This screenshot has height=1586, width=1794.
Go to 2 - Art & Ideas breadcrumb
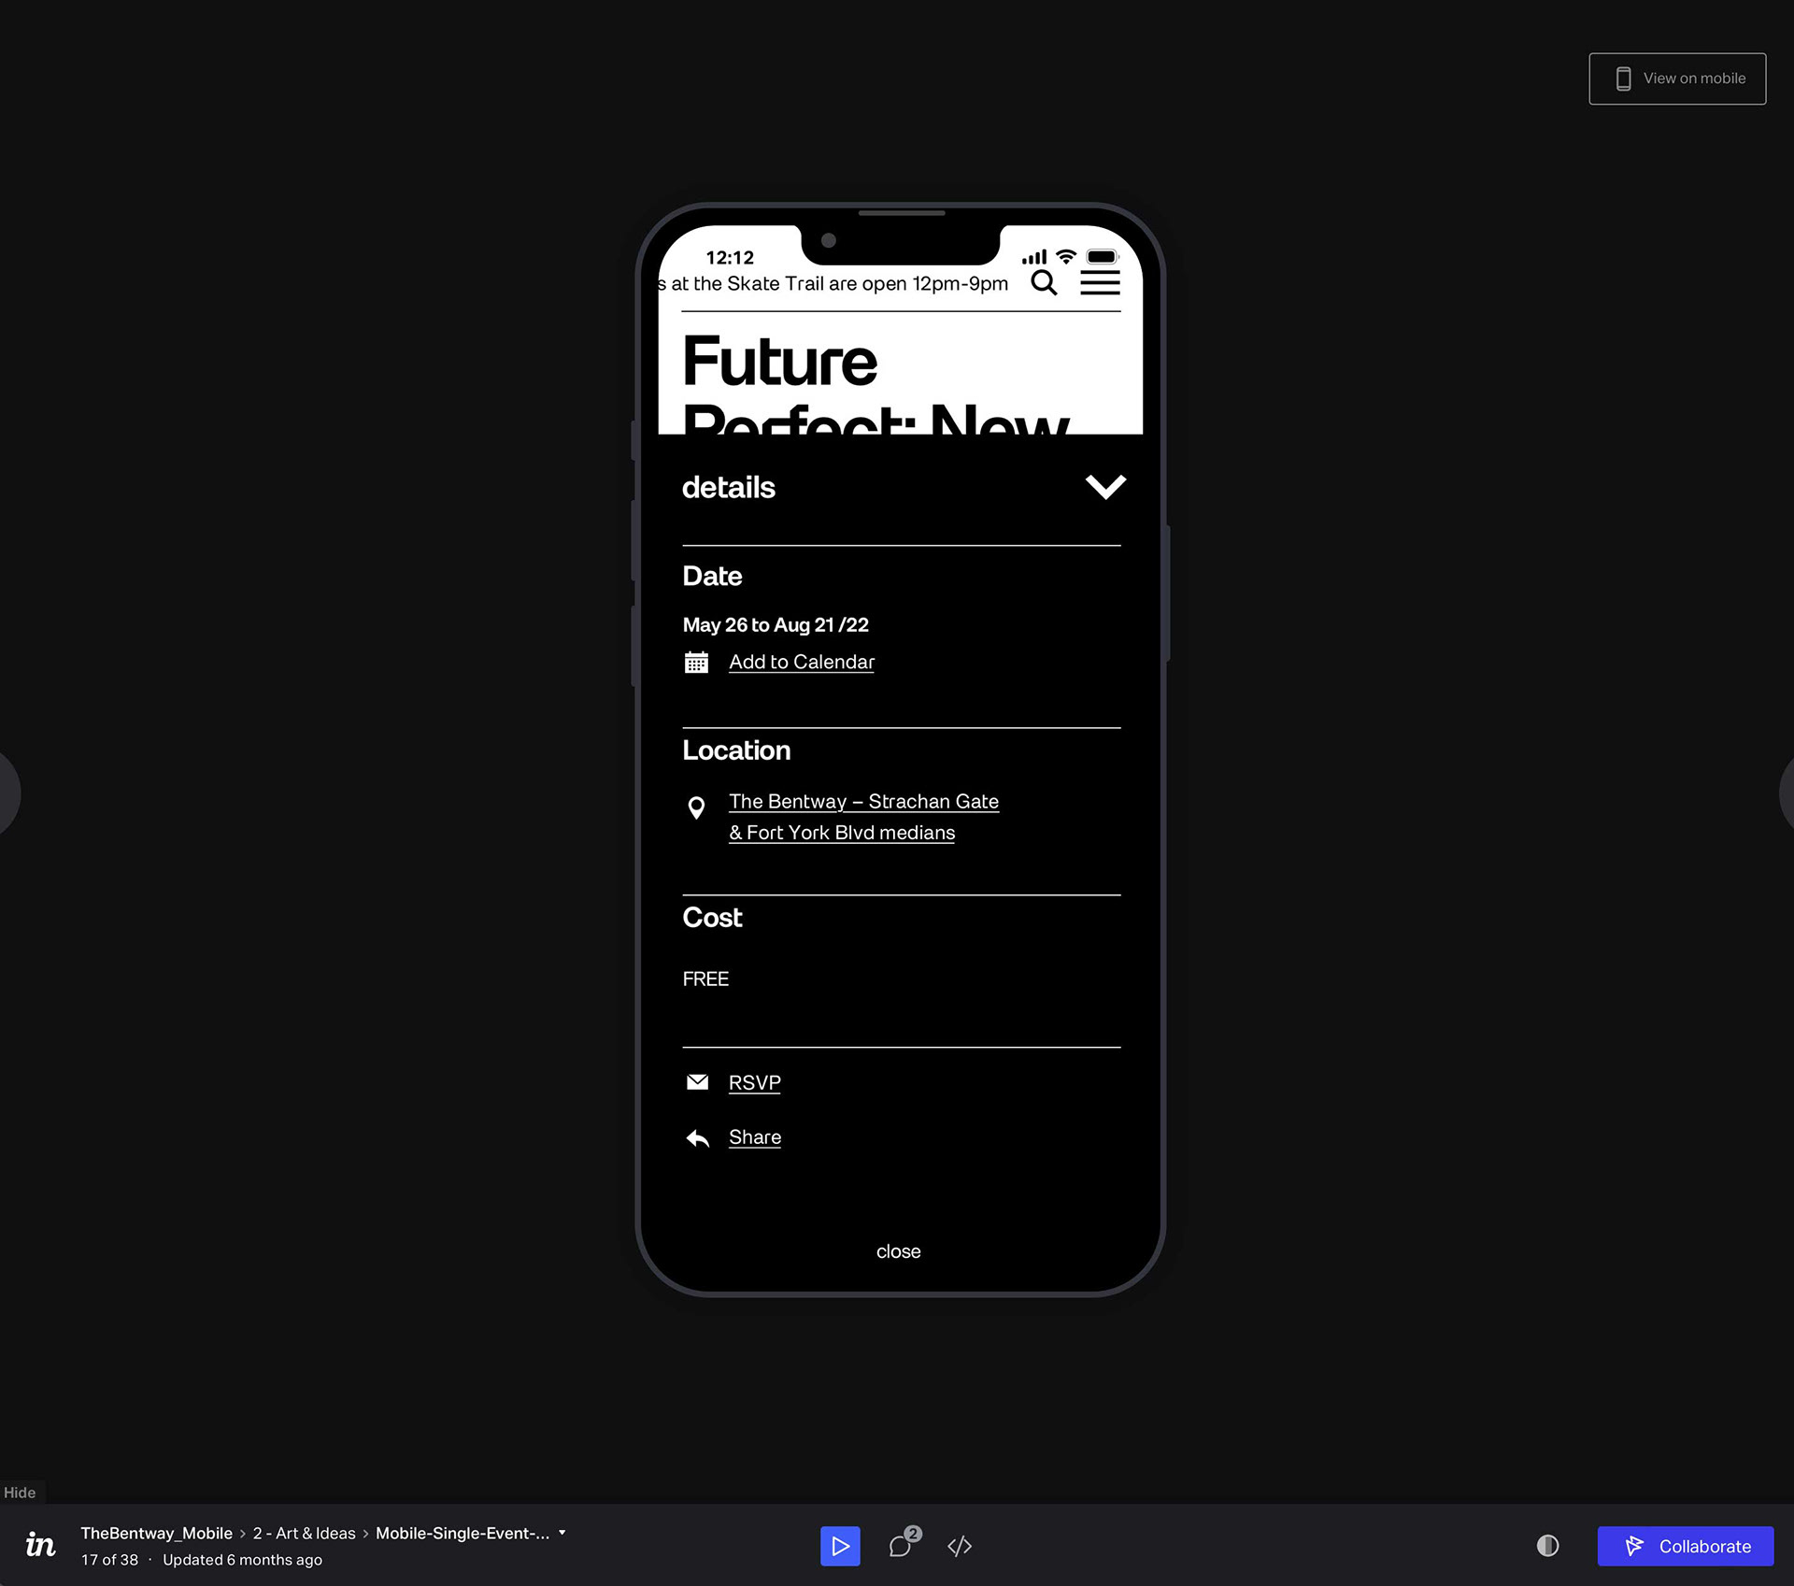tap(305, 1533)
